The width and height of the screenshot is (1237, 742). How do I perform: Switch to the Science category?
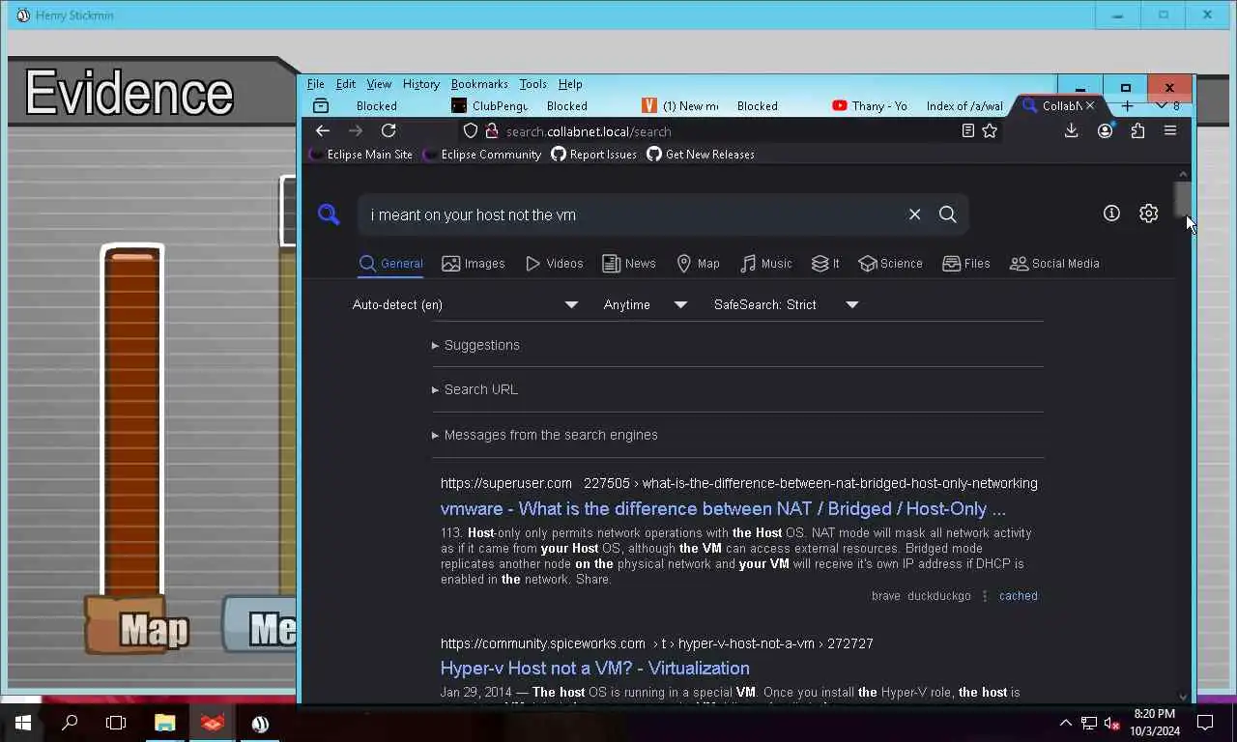tap(890, 263)
